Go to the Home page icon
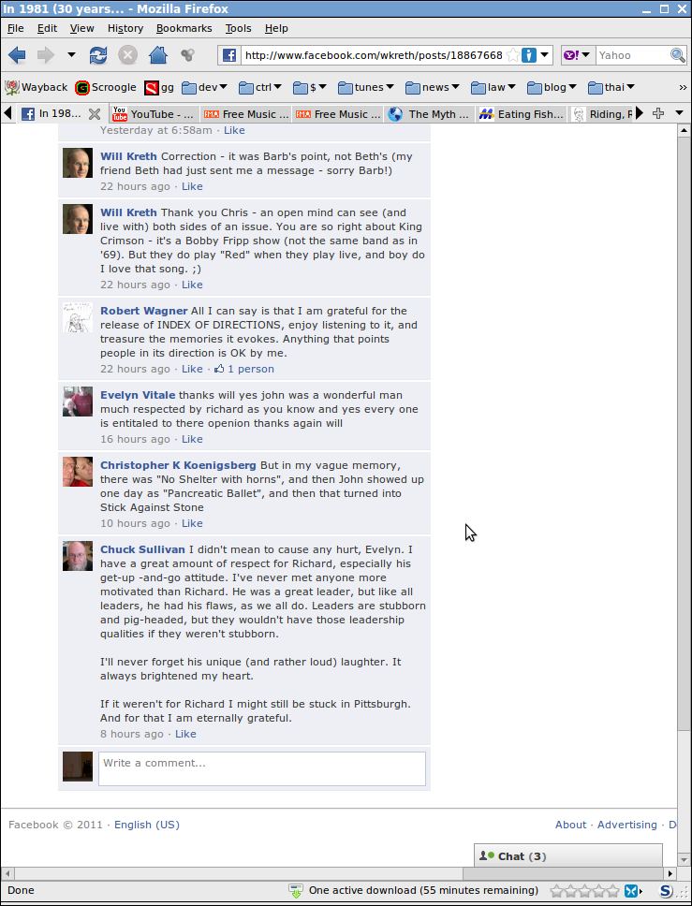 click(158, 55)
